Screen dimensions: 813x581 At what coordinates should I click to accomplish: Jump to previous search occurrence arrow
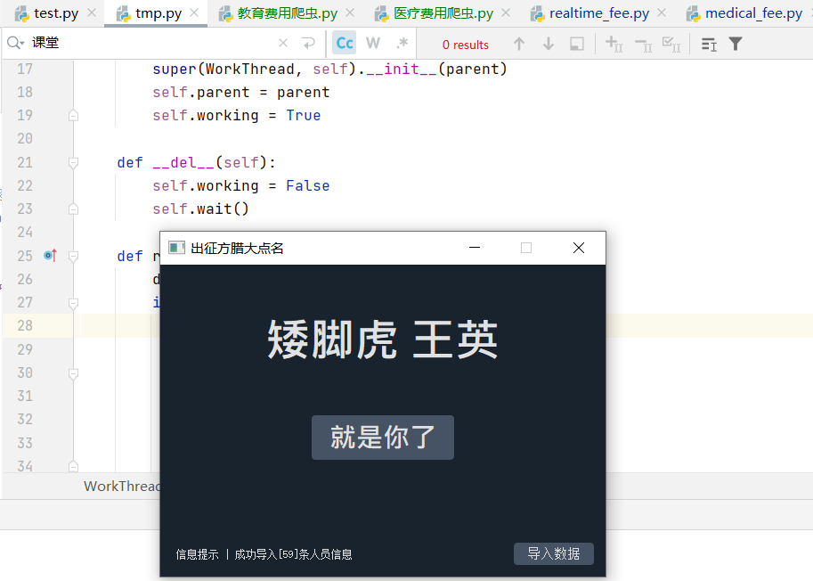point(519,43)
